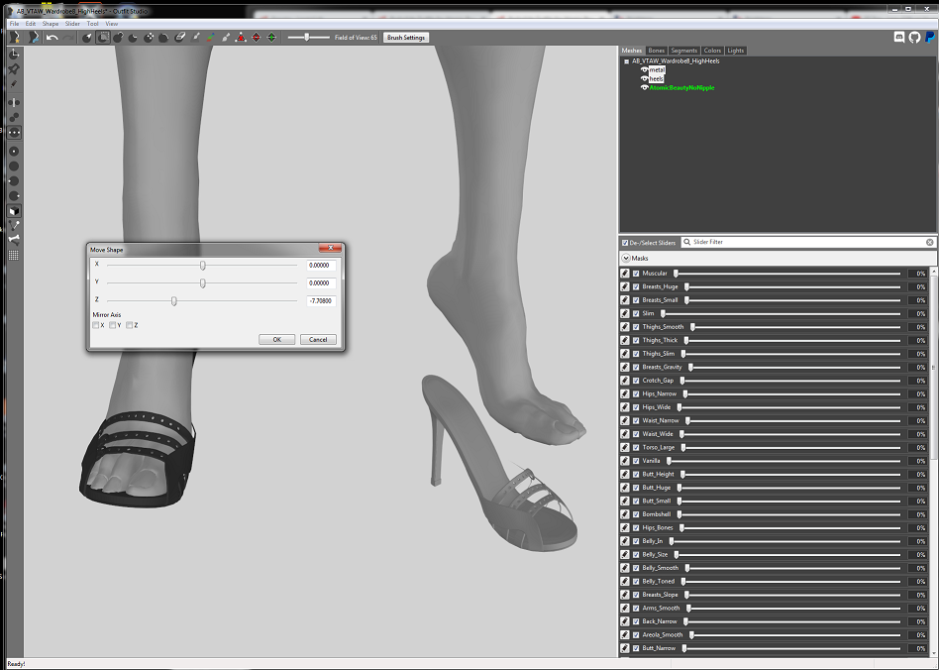Viewport: 939px width, 670px height.
Task: Expand the Masks dropdown
Action: point(626,259)
